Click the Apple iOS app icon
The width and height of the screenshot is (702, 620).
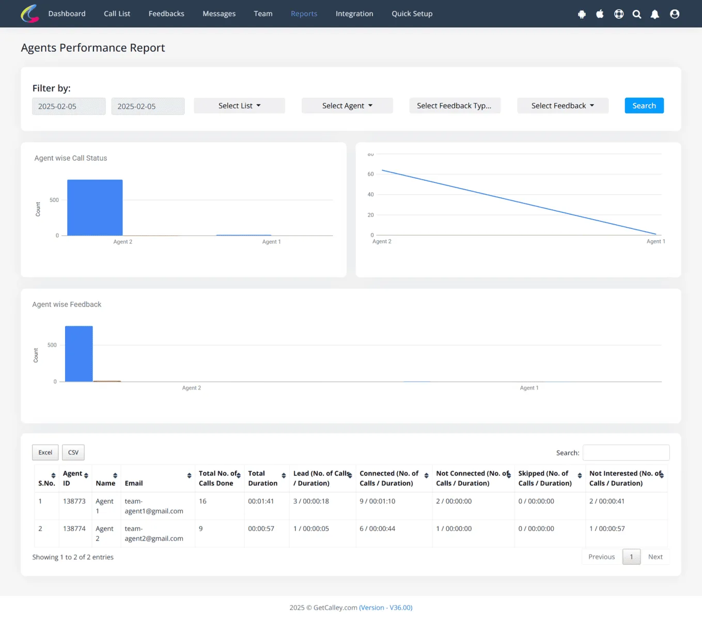[x=600, y=14]
